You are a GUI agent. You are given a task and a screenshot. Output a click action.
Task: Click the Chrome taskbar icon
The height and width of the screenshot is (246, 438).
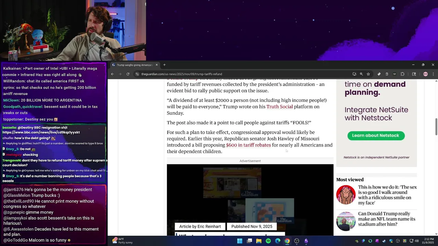pos(287,241)
